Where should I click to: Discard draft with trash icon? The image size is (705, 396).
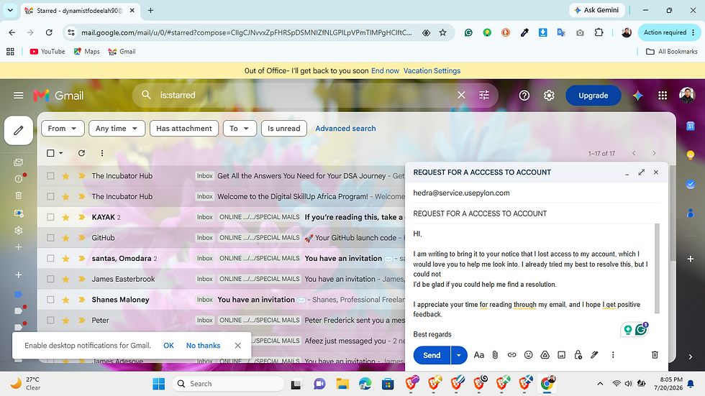(x=655, y=355)
